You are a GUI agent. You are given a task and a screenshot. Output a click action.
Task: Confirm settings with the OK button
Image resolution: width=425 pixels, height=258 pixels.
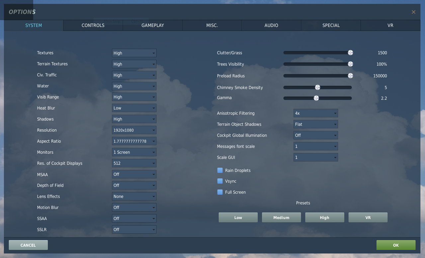(396, 245)
